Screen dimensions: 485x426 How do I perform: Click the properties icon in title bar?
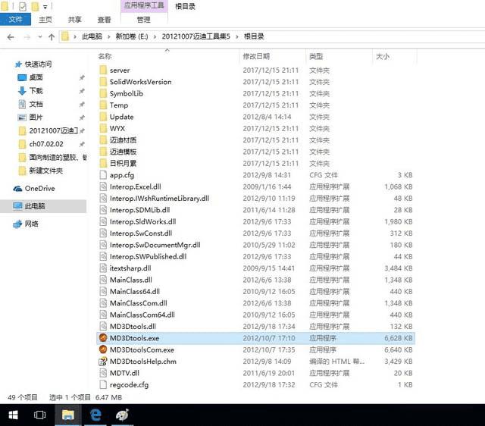tap(23, 7)
